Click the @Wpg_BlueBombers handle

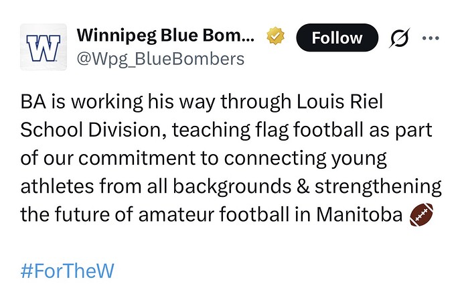coord(161,59)
